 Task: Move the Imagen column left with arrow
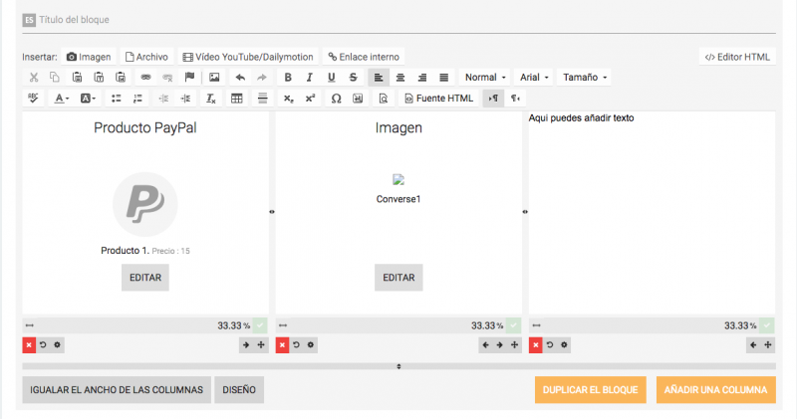[x=485, y=344]
